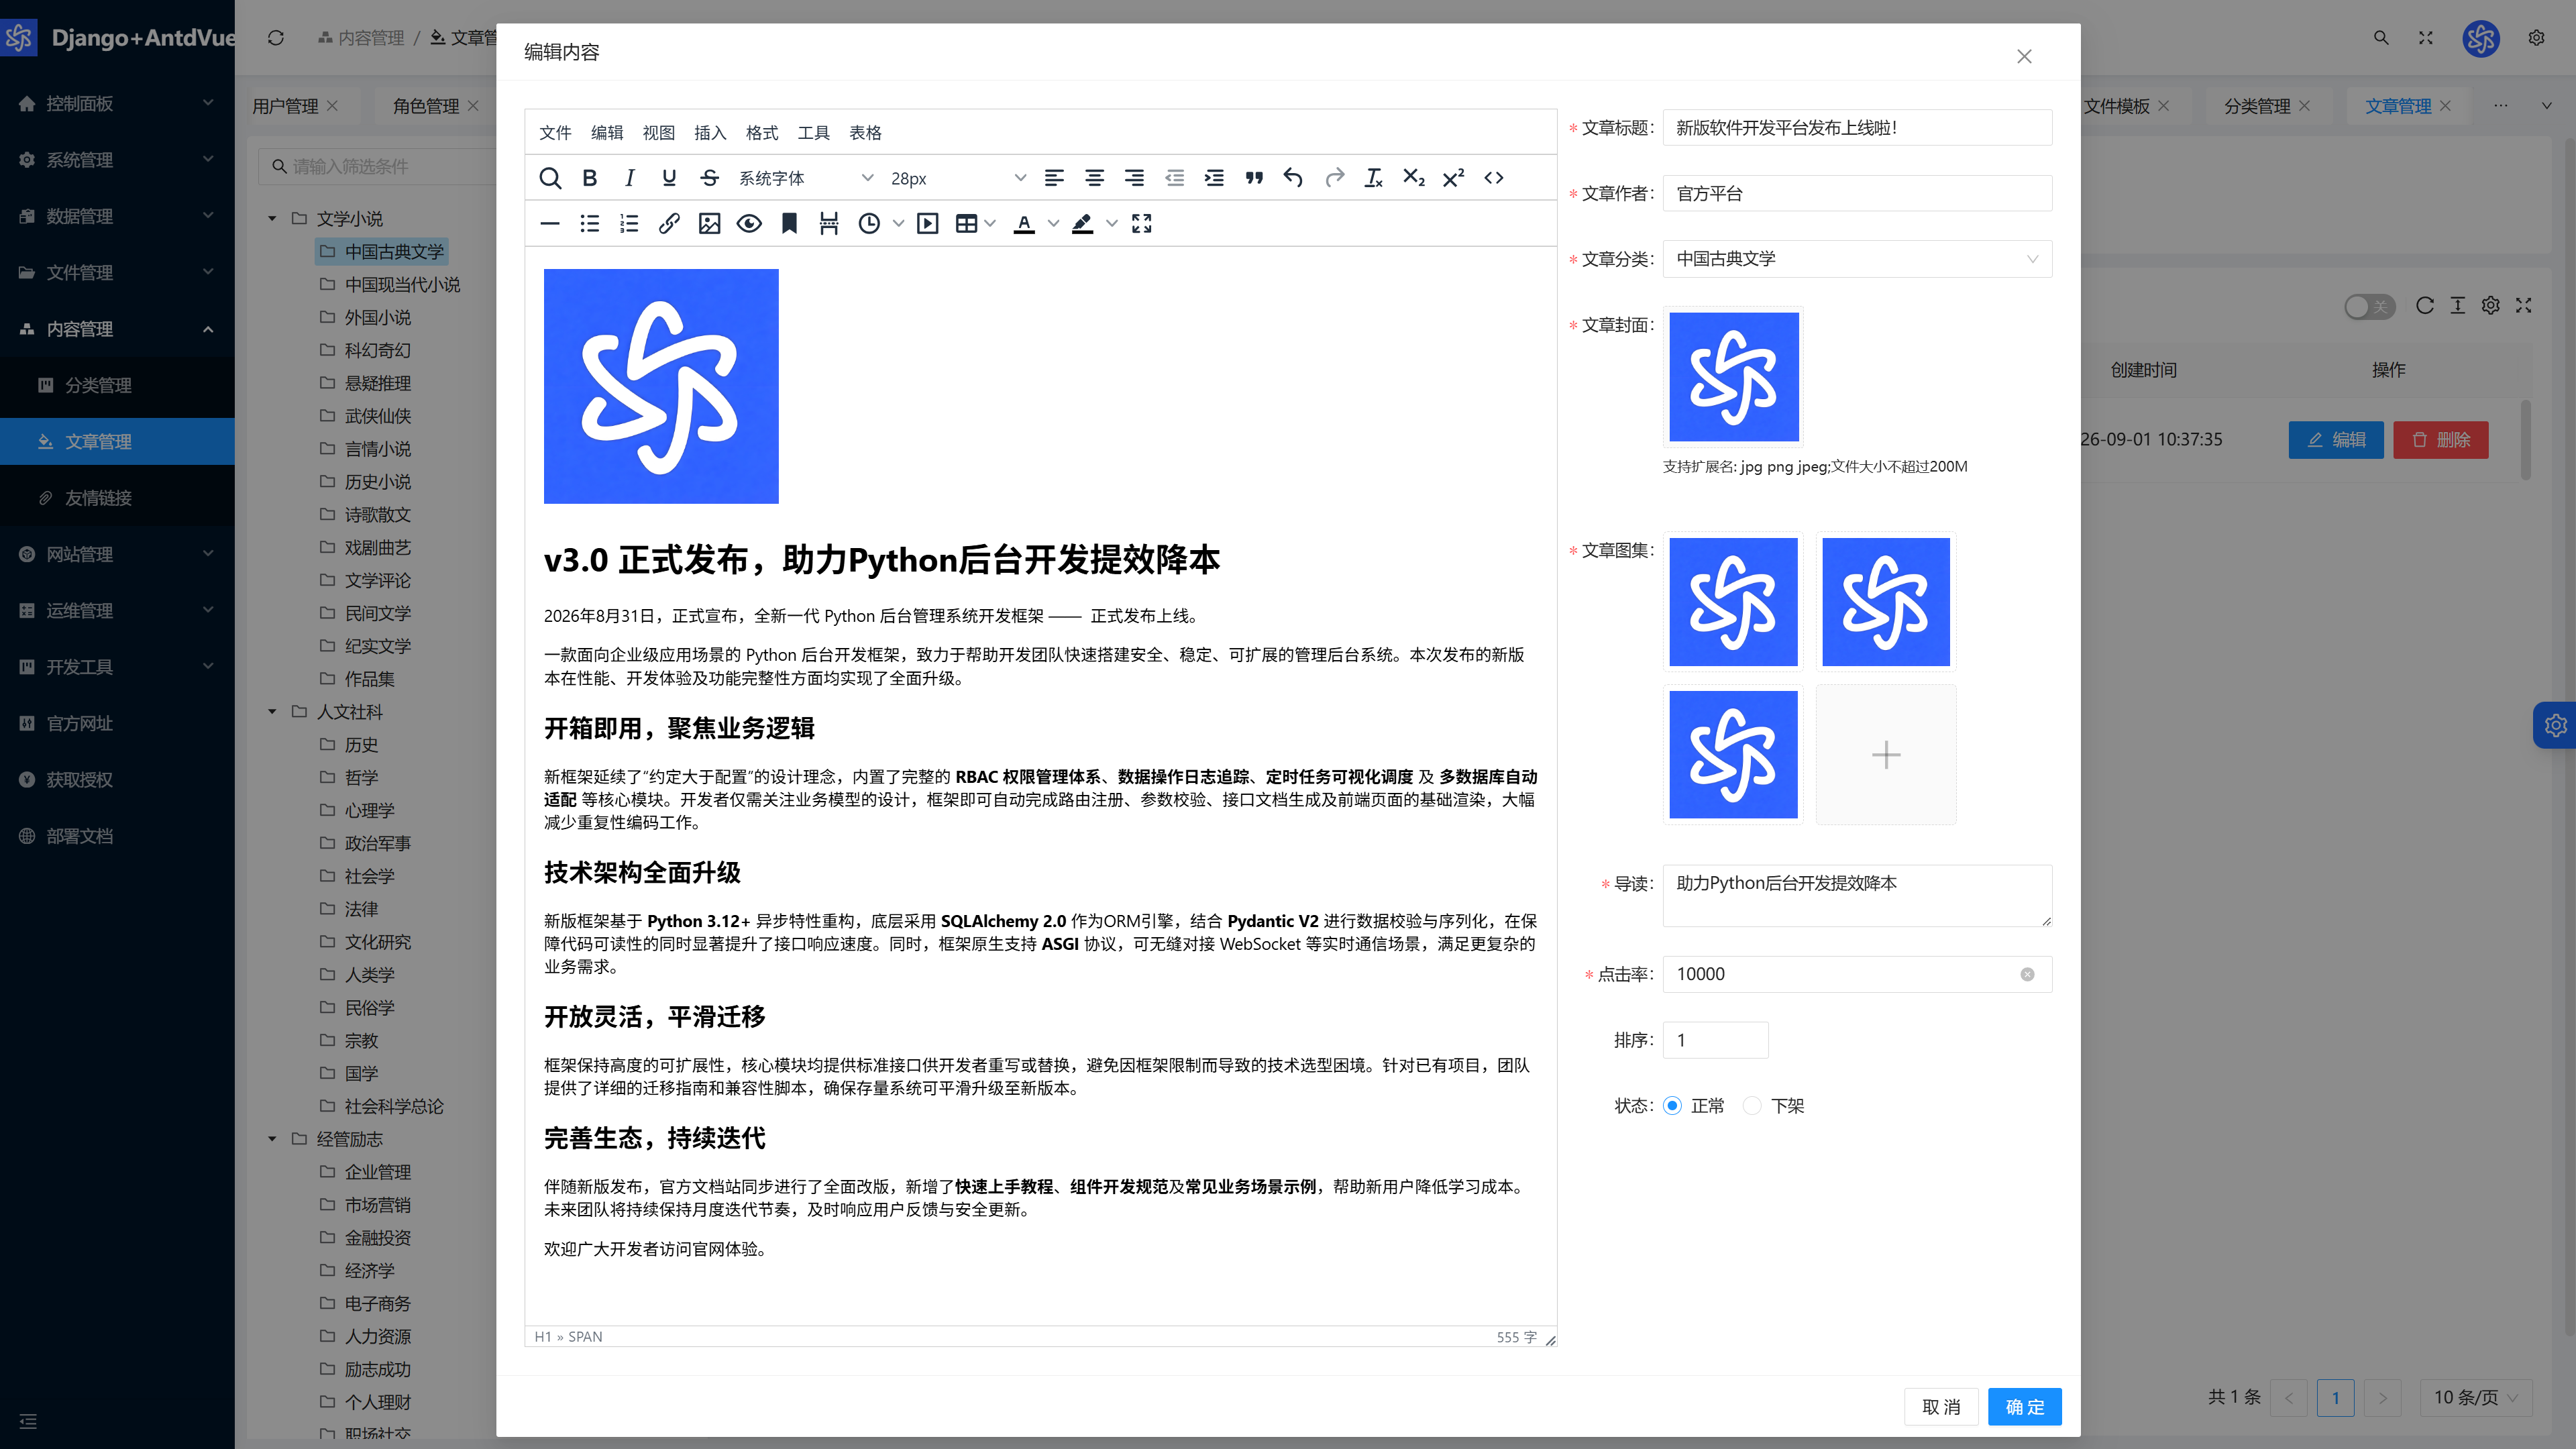Click 文章标题 input field

click(1857, 128)
